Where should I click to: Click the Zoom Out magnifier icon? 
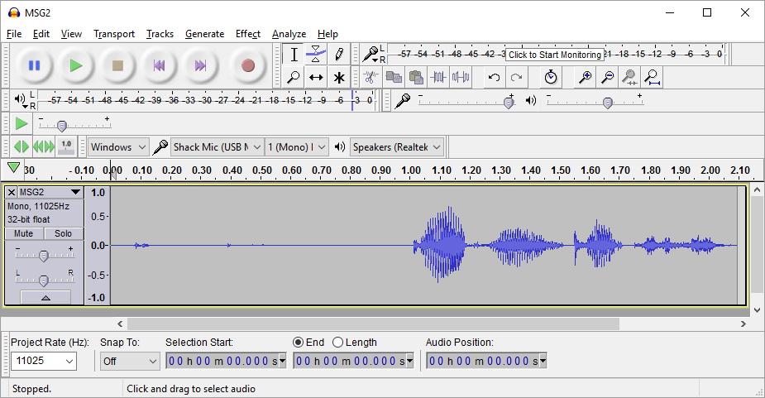(607, 77)
